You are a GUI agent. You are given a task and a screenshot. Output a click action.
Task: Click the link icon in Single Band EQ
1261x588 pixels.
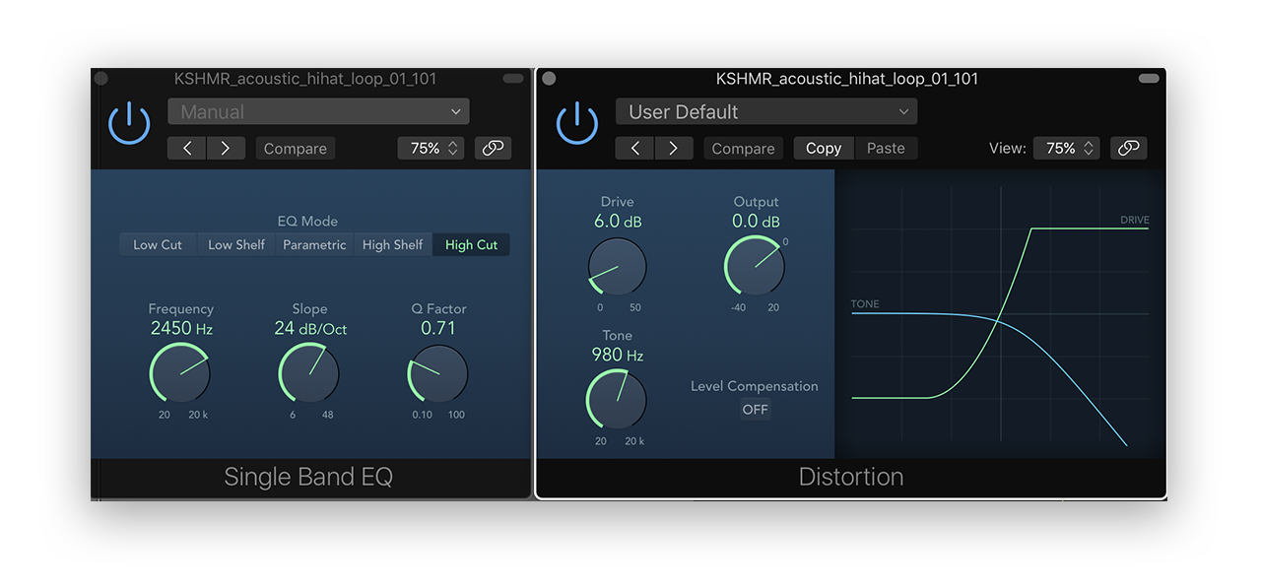(494, 149)
